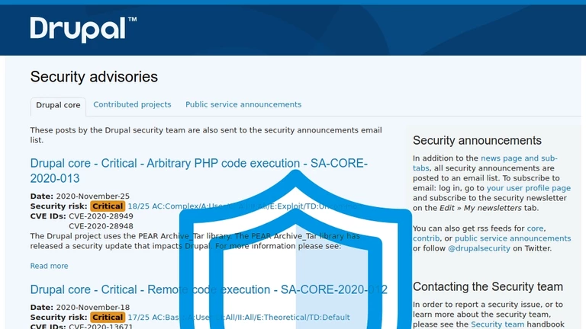Image resolution: width=586 pixels, height=329 pixels.
Task: Click the date 2020-November-25
Action: pos(92,196)
